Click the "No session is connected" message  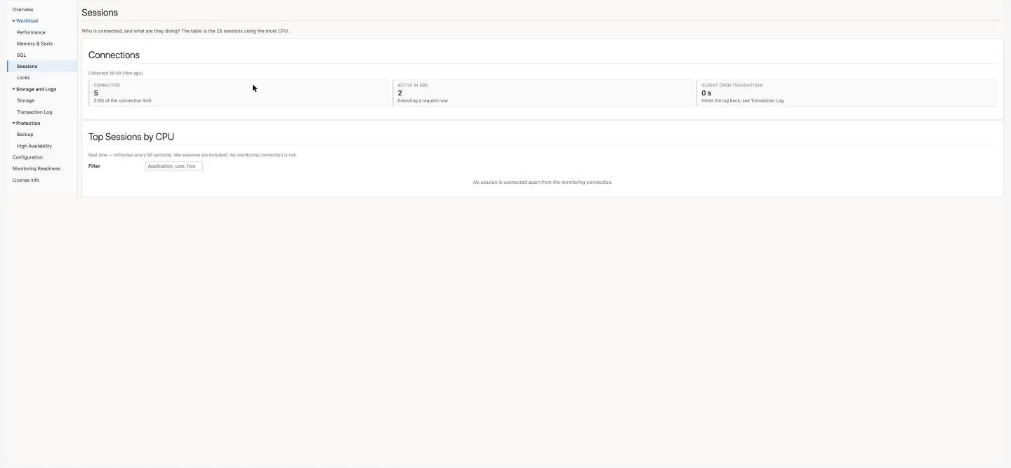pos(543,182)
